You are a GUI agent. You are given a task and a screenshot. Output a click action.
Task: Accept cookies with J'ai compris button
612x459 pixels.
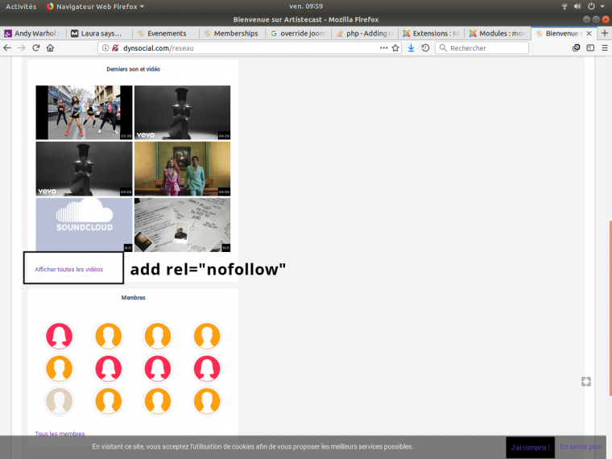(x=530, y=447)
